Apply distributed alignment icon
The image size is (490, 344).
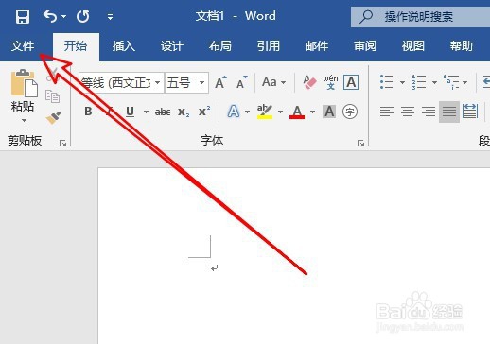click(x=470, y=112)
